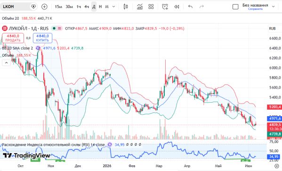Click the Мар time axis label
The width and height of the screenshot is (282, 171).
pos(159,166)
